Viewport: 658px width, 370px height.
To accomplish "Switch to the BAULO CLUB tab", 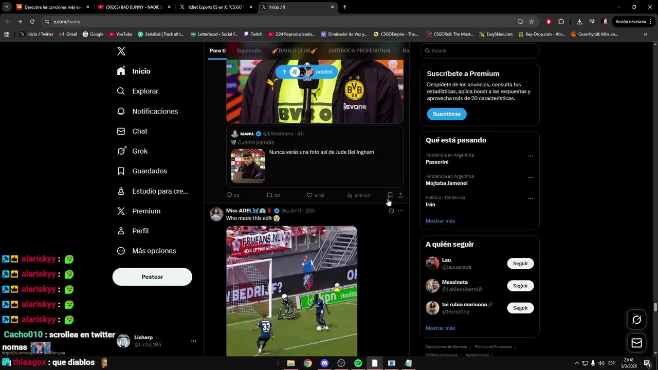I will pyautogui.click(x=295, y=50).
